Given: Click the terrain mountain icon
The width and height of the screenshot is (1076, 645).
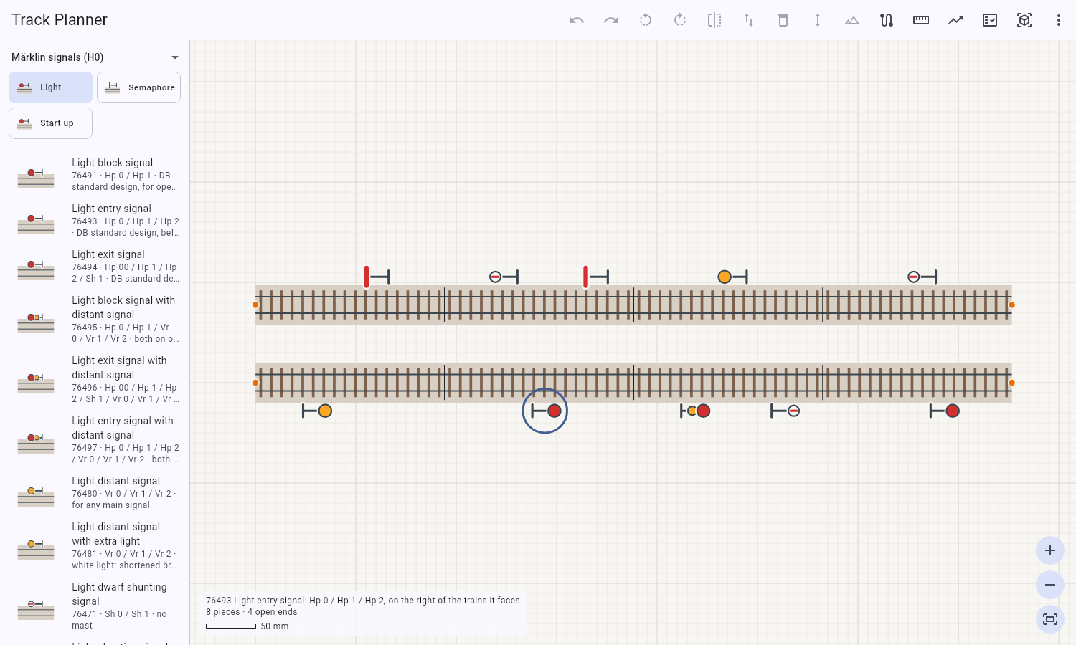Looking at the screenshot, I should (x=852, y=20).
